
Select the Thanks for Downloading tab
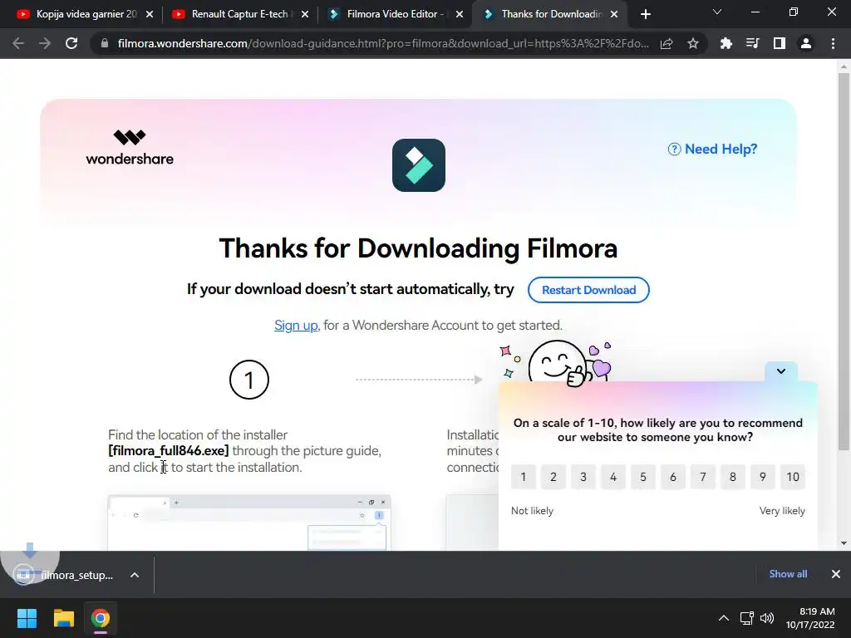(x=548, y=14)
